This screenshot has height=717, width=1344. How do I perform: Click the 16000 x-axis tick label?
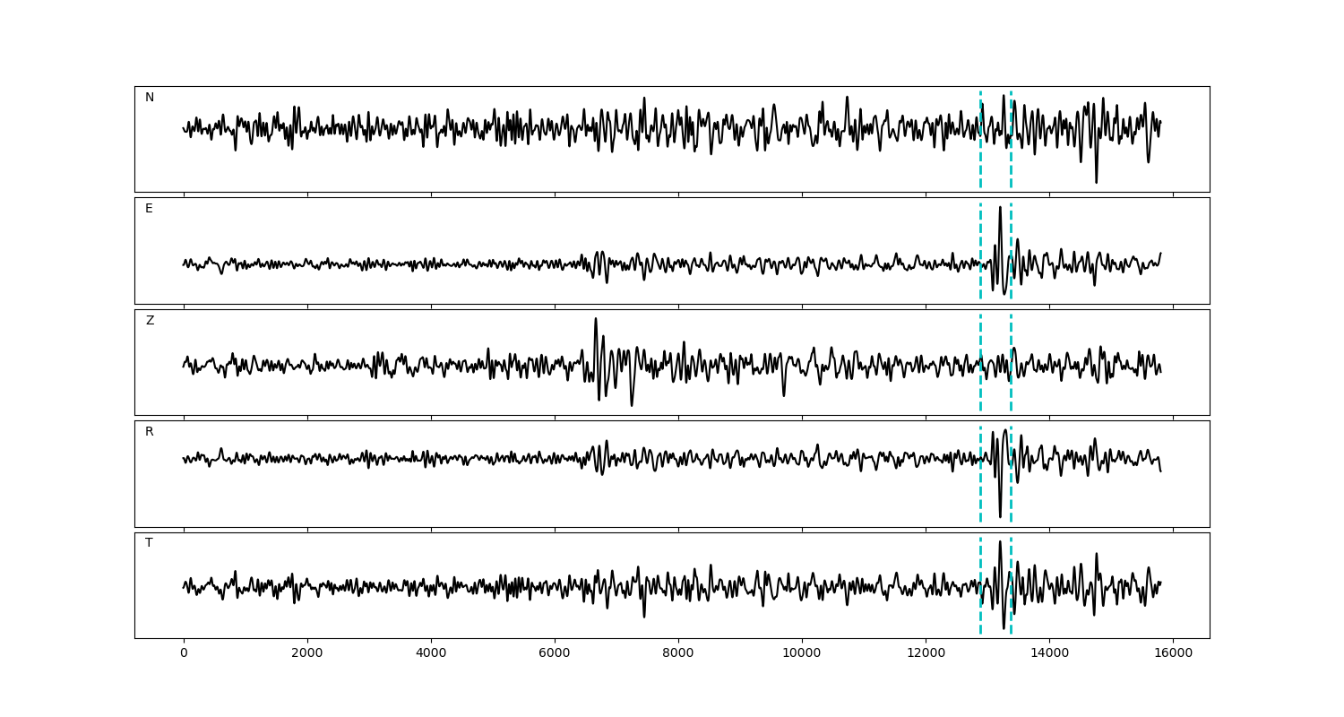click(x=1173, y=653)
